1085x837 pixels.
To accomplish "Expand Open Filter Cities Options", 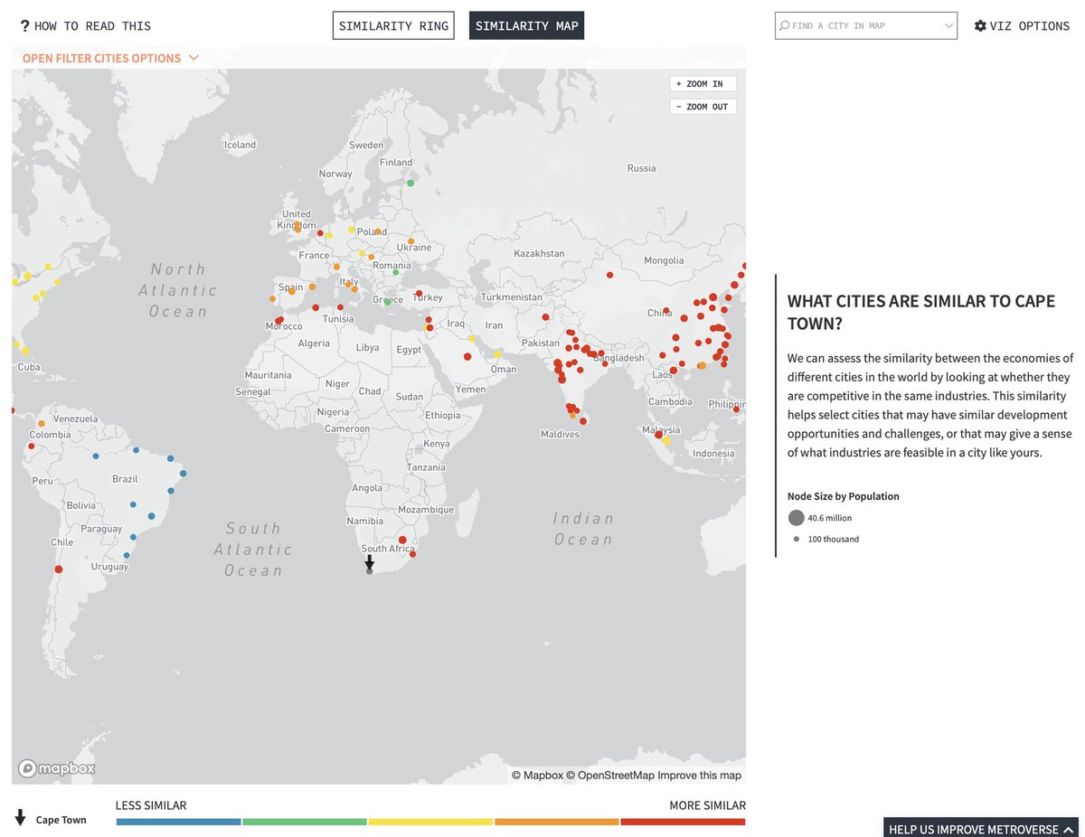I will click(x=110, y=58).
